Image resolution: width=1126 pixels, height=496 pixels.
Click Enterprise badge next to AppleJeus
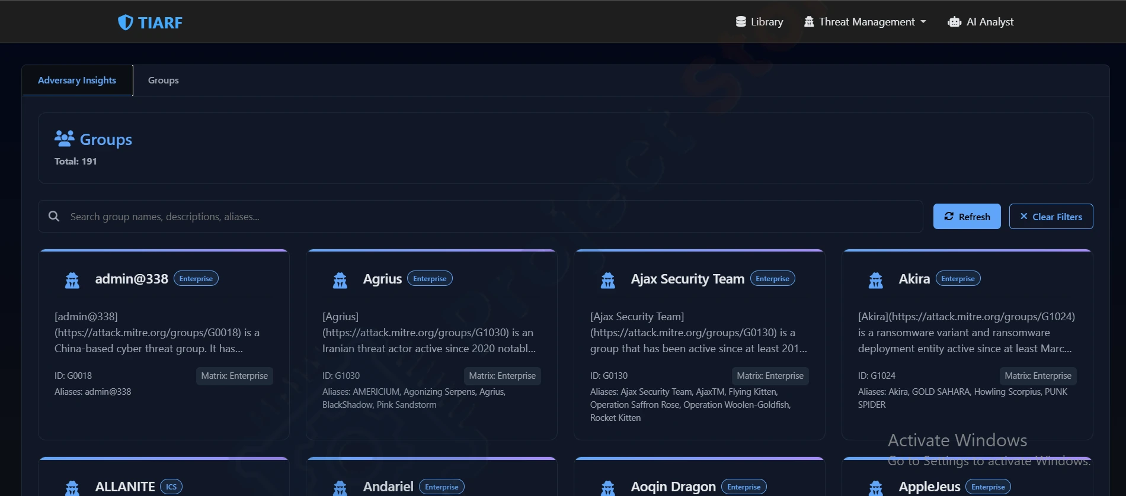click(988, 487)
